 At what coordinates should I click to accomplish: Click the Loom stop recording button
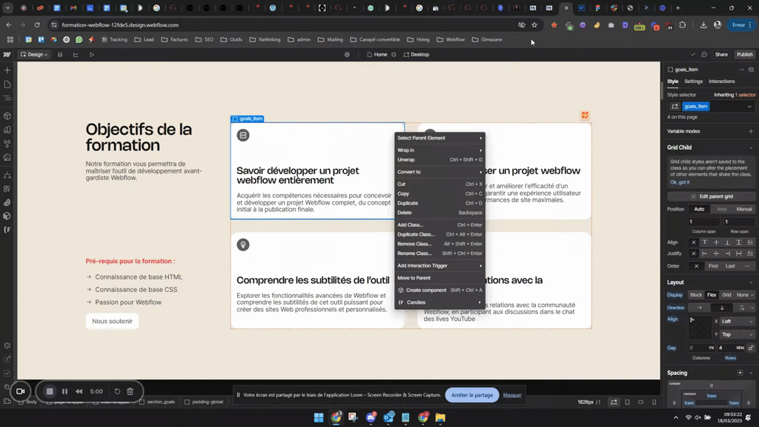[x=50, y=391]
